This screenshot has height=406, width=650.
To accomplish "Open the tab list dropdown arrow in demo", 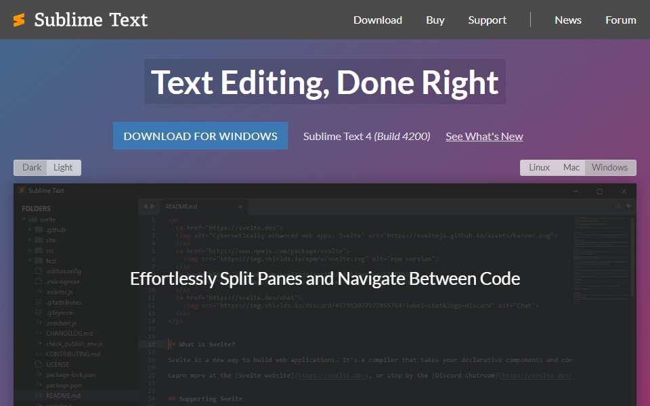I will pos(628,206).
